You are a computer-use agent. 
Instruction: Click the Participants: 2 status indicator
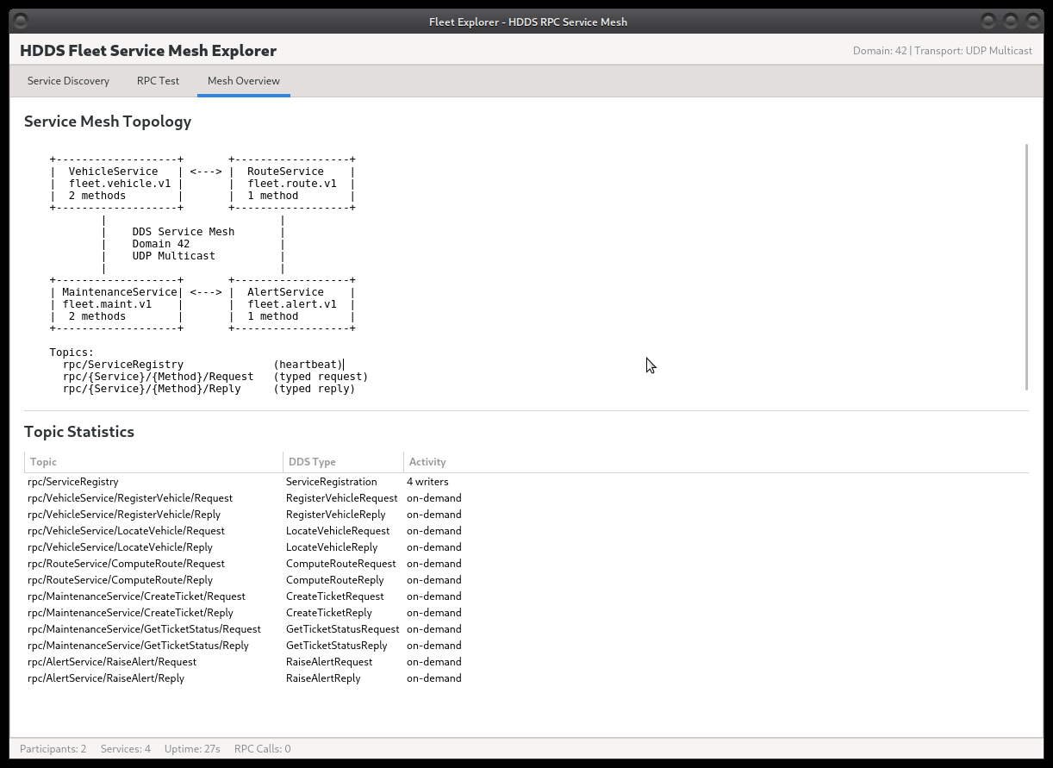point(53,748)
